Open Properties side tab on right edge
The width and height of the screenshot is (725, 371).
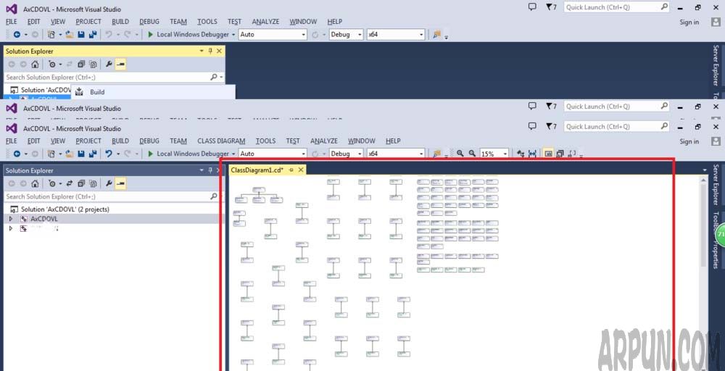716,254
